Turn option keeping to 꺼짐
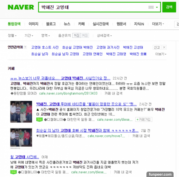This screenshot has height=177, width=179. tap(76, 35)
